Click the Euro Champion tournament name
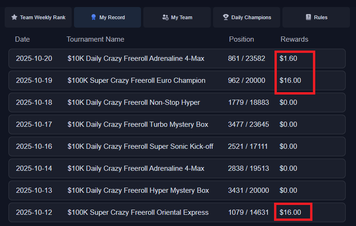This screenshot has width=356, height=226. point(136,80)
